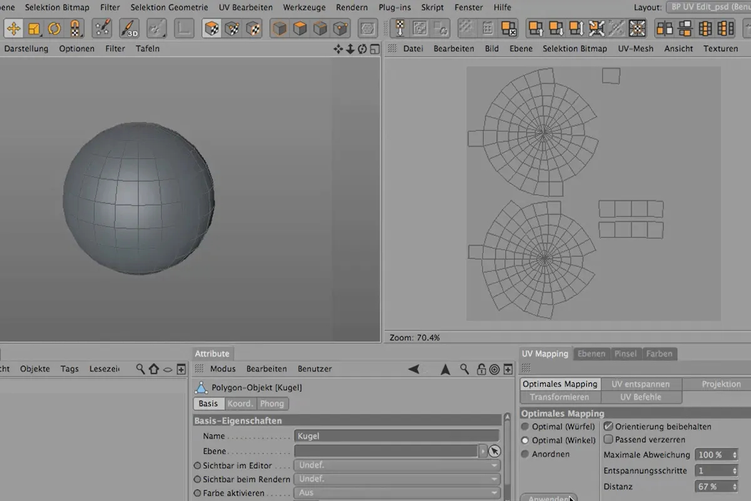Enable Passend verzerren checkbox
The height and width of the screenshot is (501, 751).
[x=608, y=440]
